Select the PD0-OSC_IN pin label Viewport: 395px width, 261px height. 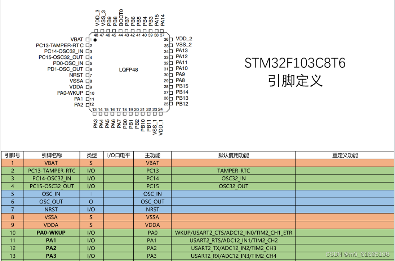(68, 63)
